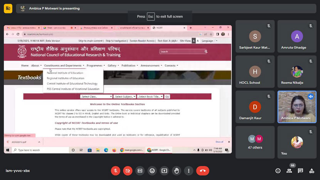Click Skip to main content link
The image size is (320, 180).
pyautogui.click(x=90, y=41)
